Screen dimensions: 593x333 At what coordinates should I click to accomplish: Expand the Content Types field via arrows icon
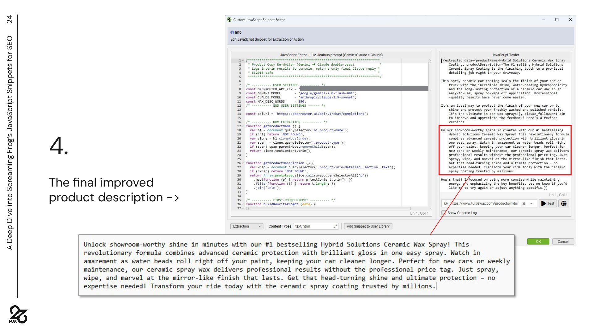click(x=335, y=226)
